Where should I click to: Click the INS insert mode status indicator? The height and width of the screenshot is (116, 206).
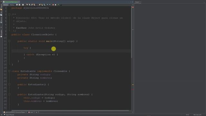[194, 115]
